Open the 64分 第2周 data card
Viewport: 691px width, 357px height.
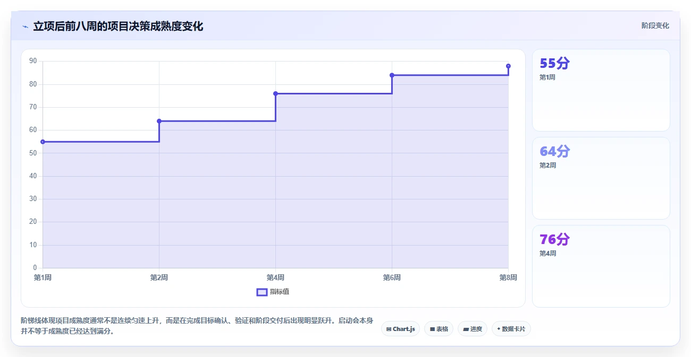click(x=601, y=178)
